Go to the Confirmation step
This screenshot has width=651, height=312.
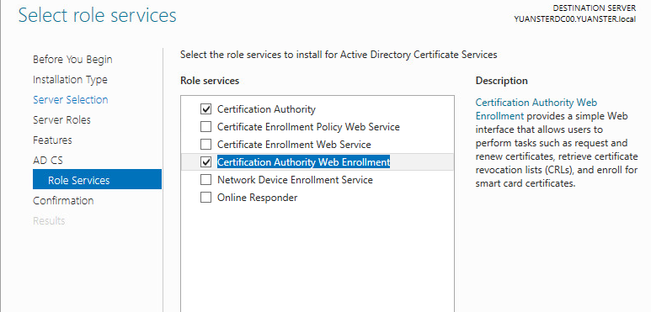63,200
